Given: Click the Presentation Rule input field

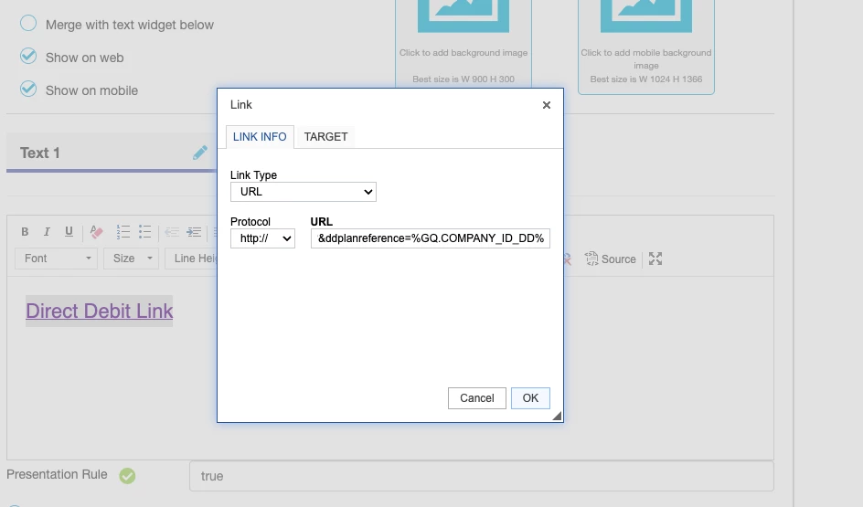Looking at the screenshot, I should click(482, 476).
